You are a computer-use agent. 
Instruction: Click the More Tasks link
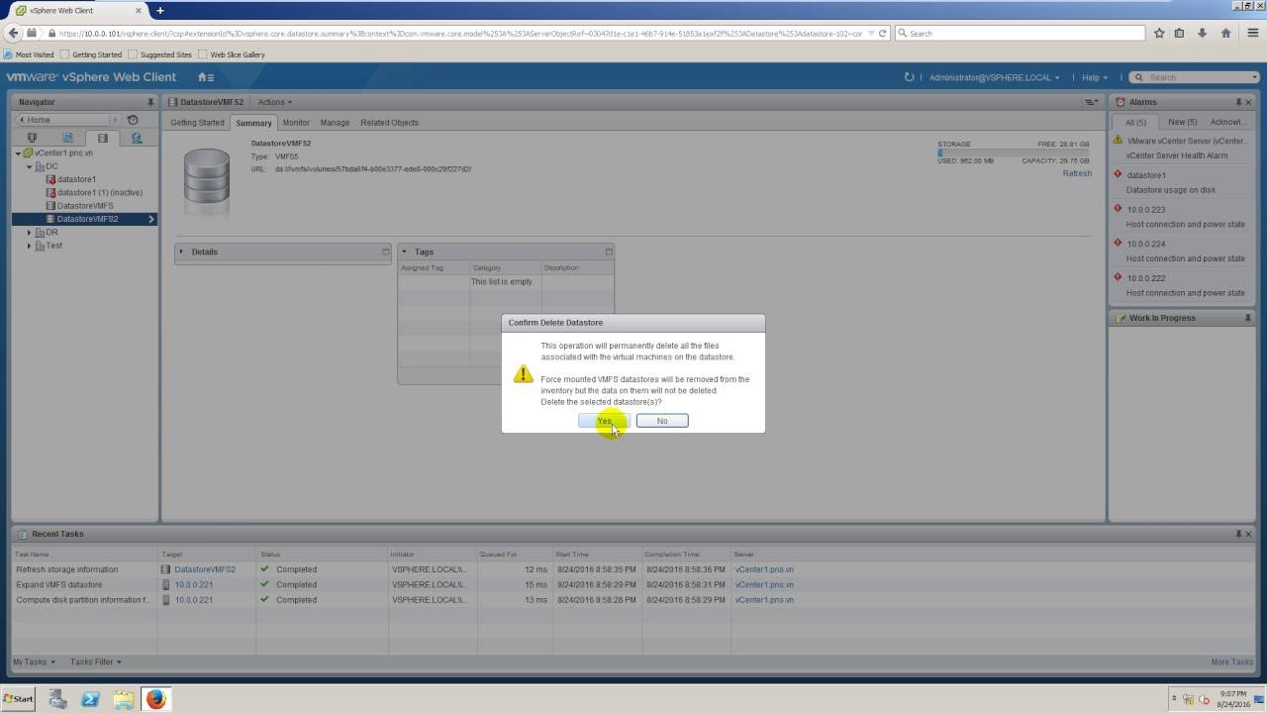tap(1231, 662)
